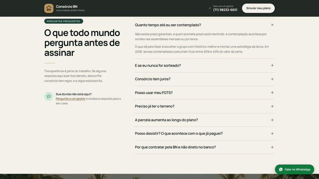Screen dimensions: 319x179
Task: Click the paragraph starting 'Transparência é parte do trabalho'
Action: coord(75,76)
